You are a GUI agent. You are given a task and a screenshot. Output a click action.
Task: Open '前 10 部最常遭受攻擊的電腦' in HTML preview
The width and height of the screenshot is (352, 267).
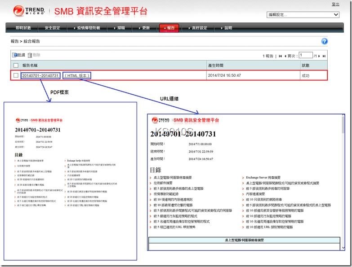tap(173, 205)
